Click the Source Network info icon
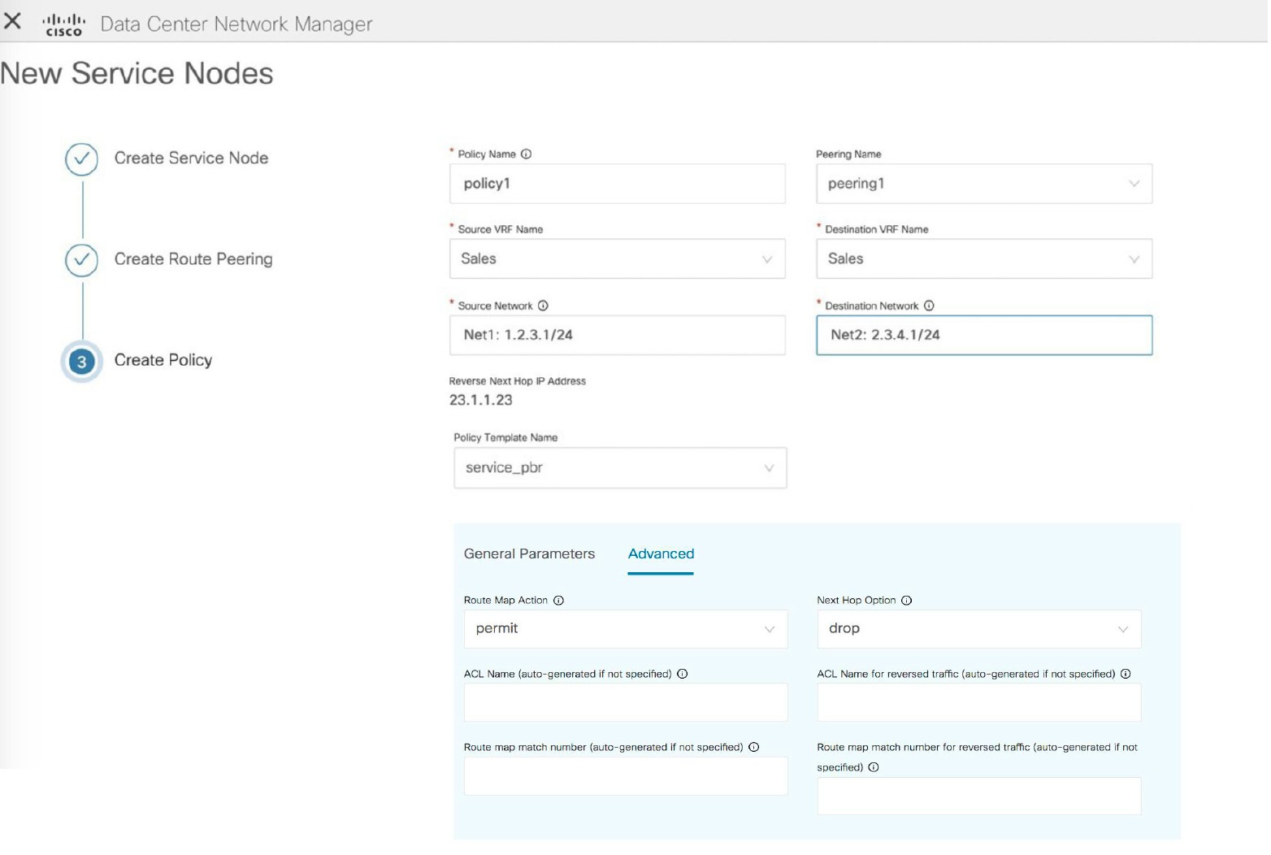 [543, 306]
